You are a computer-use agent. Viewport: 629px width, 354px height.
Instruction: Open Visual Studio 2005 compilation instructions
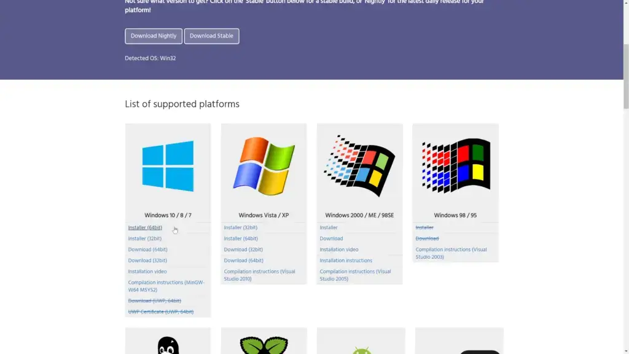point(356,275)
